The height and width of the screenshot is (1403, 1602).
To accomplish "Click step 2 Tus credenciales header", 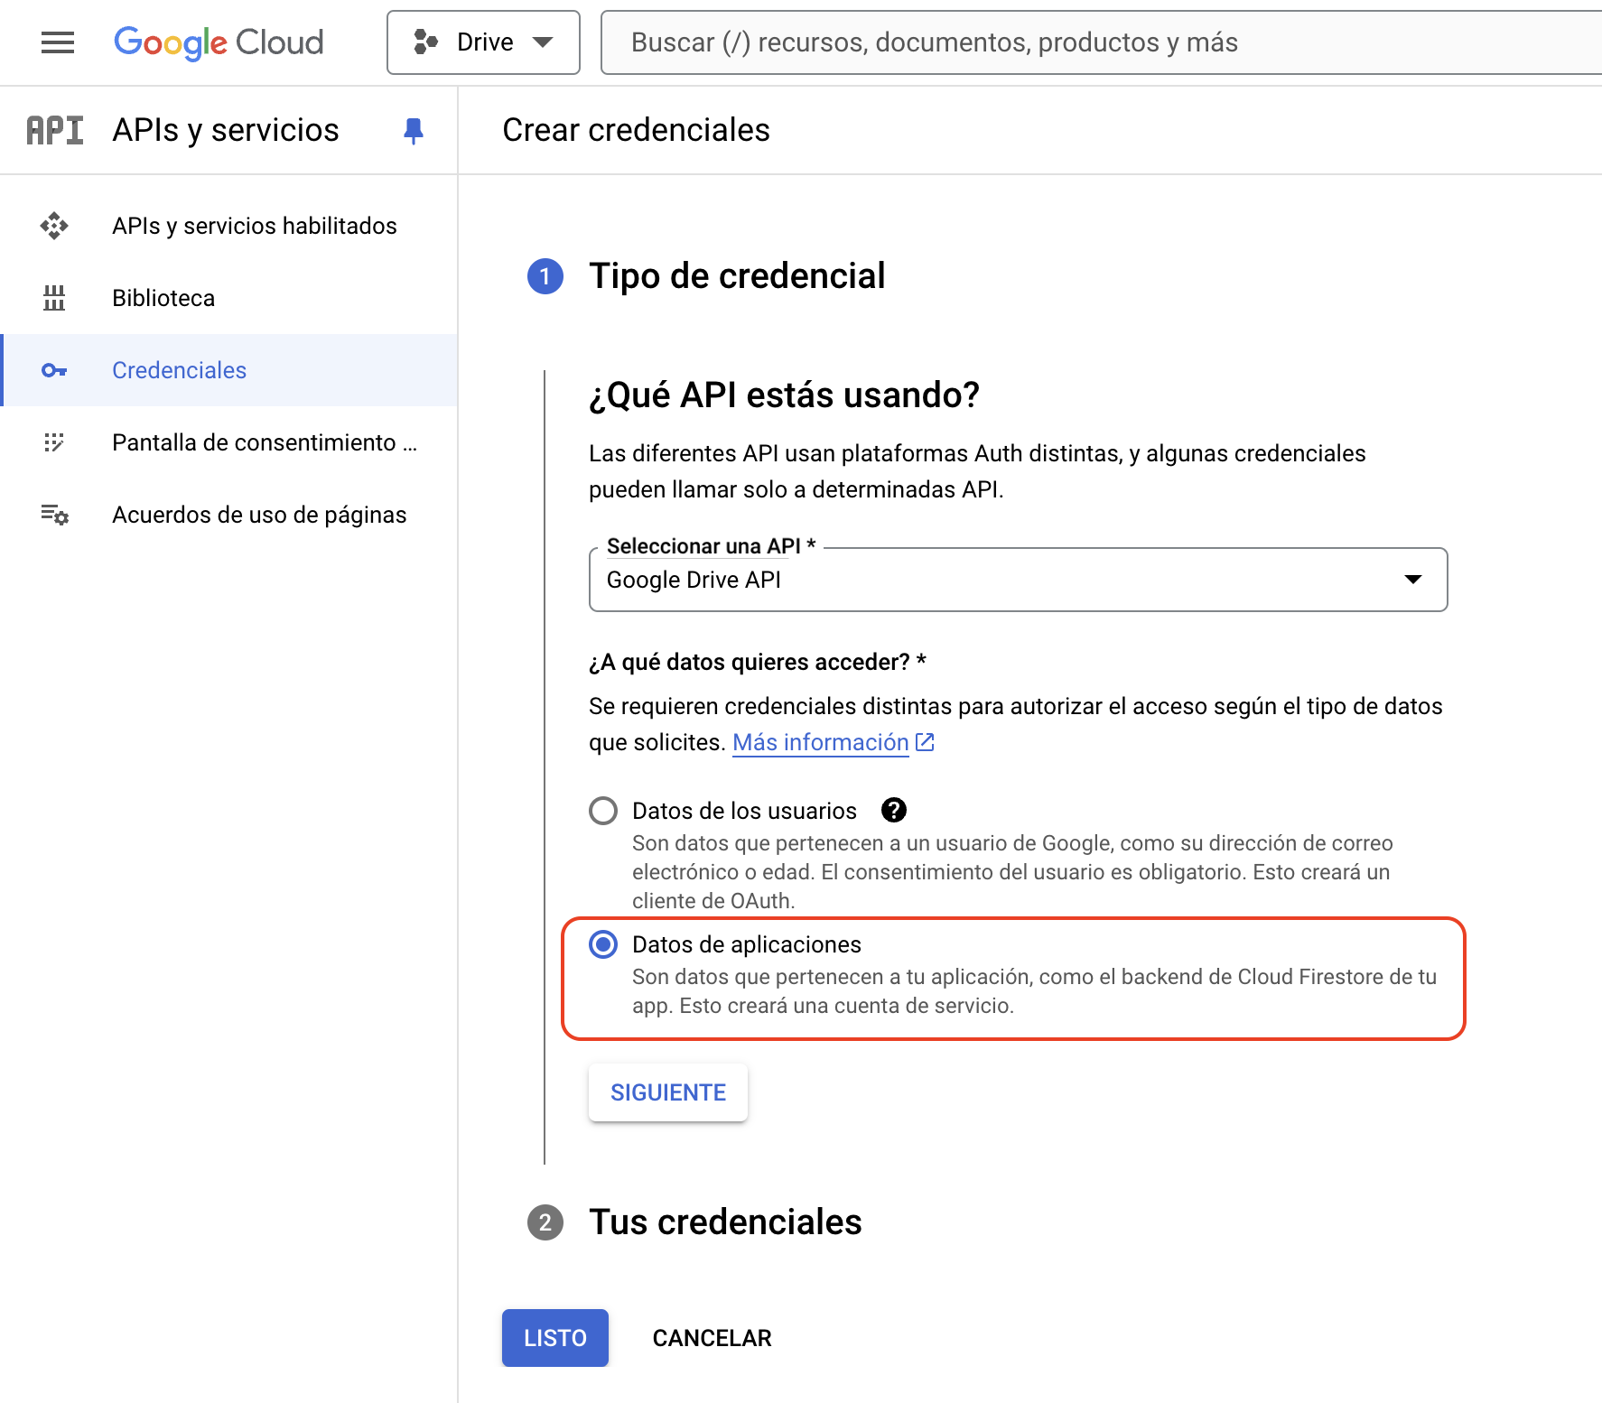I will pos(725,1222).
